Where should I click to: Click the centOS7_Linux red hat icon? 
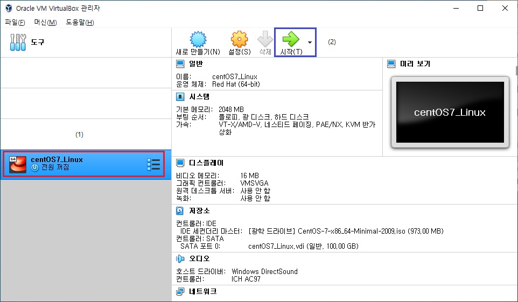tap(18, 164)
